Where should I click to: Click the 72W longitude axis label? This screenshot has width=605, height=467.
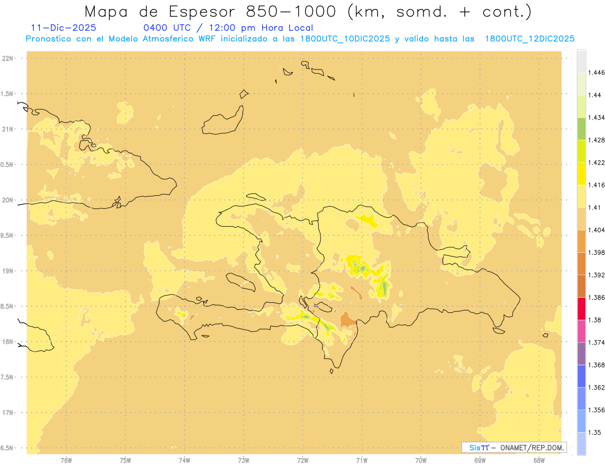pyautogui.click(x=302, y=460)
